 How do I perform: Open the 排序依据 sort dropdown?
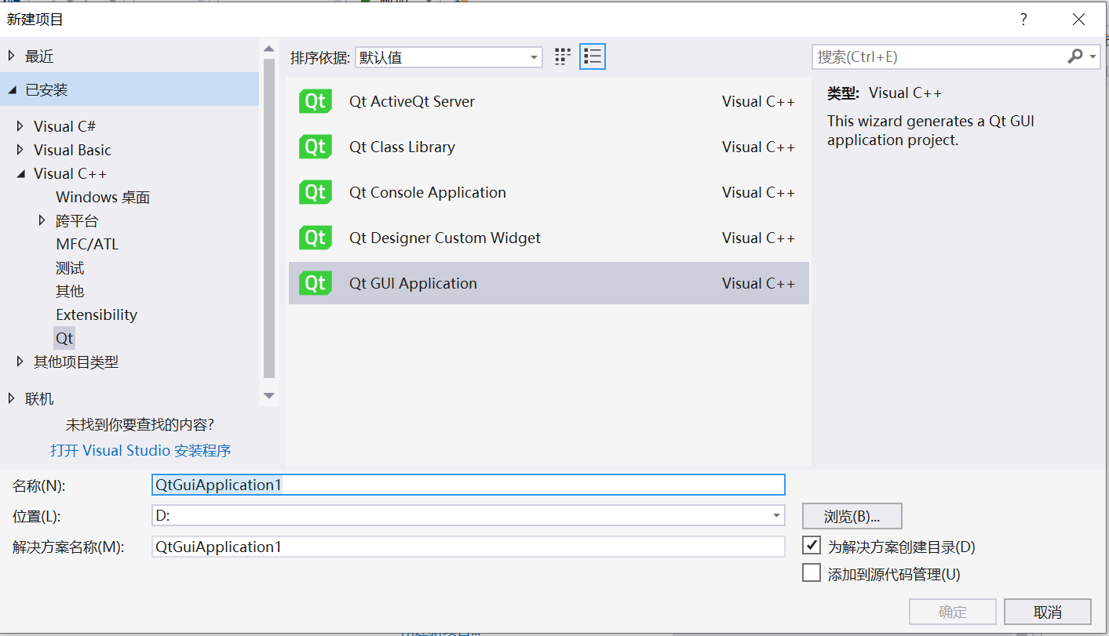(x=535, y=56)
